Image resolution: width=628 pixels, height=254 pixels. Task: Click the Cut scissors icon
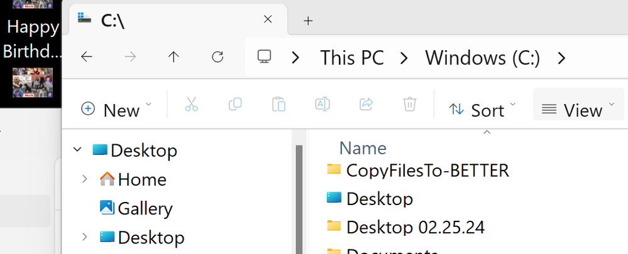[x=192, y=104]
